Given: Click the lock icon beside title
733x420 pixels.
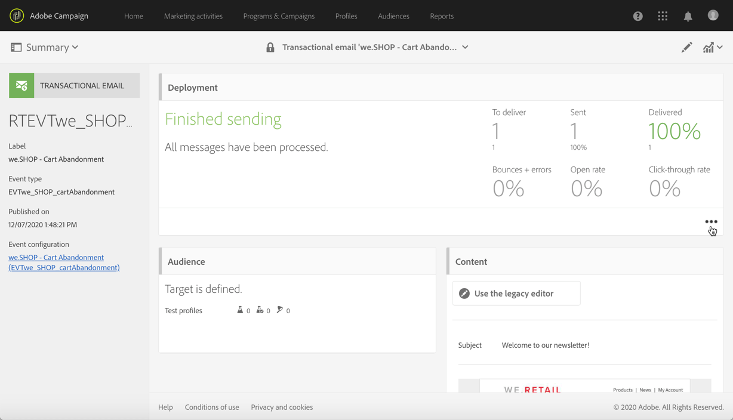Looking at the screenshot, I should pos(270,47).
